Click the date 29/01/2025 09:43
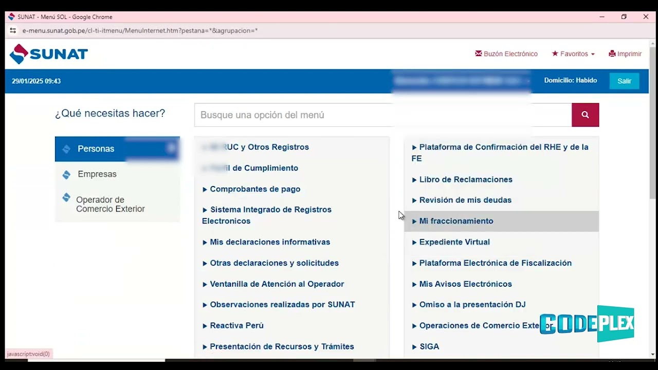This screenshot has height=370, width=658. [x=36, y=81]
